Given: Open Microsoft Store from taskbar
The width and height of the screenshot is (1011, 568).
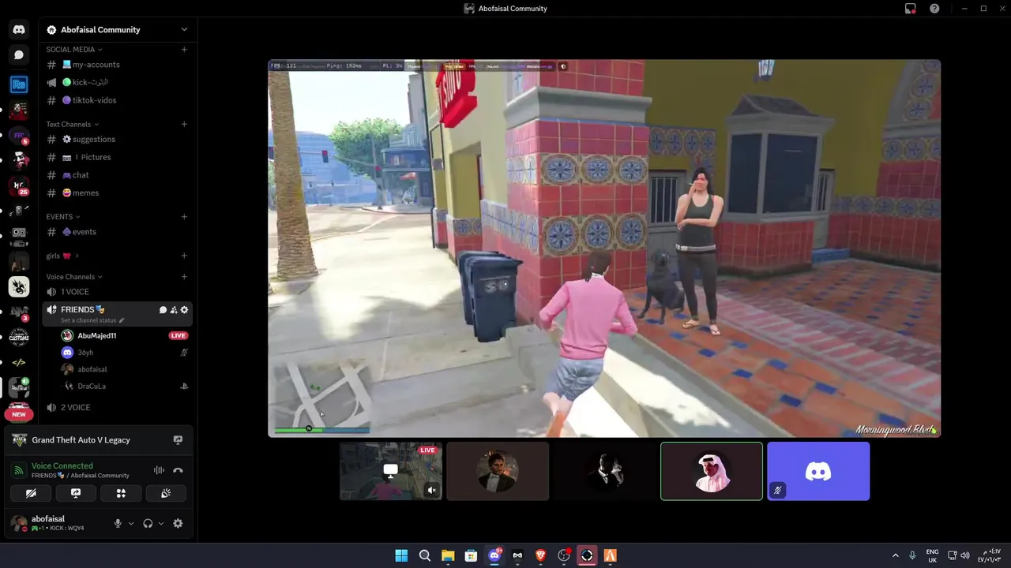Looking at the screenshot, I should [471, 555].
